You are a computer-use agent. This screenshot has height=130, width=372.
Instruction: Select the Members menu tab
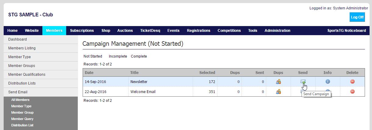(54, 31)
